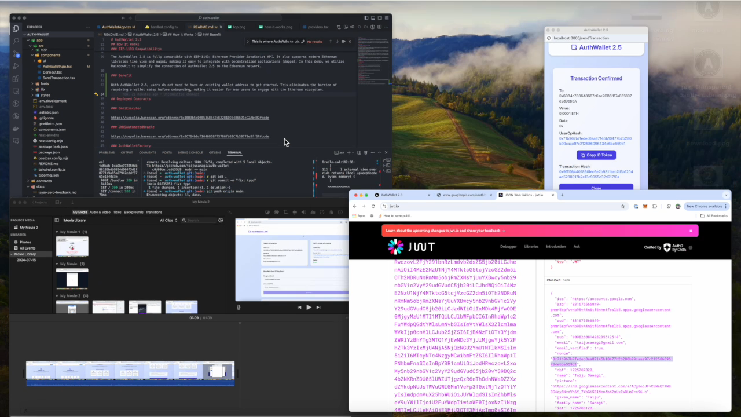Click the New Chrome available button
The image size is (741, 417).
[706, 206]
